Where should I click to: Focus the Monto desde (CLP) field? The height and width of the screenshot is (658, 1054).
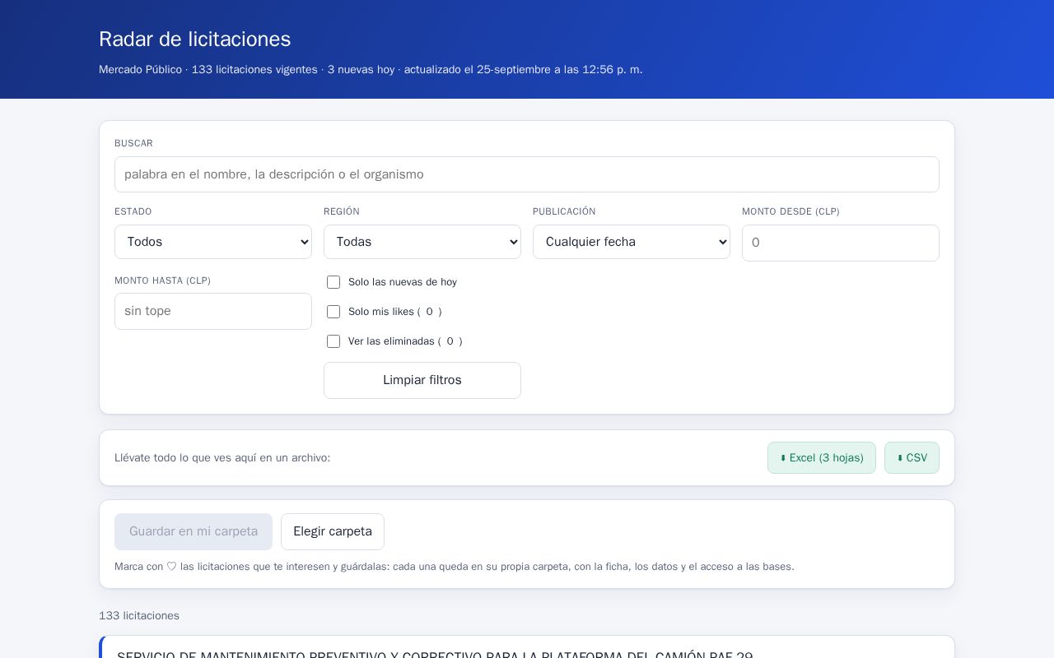(841, 243)
